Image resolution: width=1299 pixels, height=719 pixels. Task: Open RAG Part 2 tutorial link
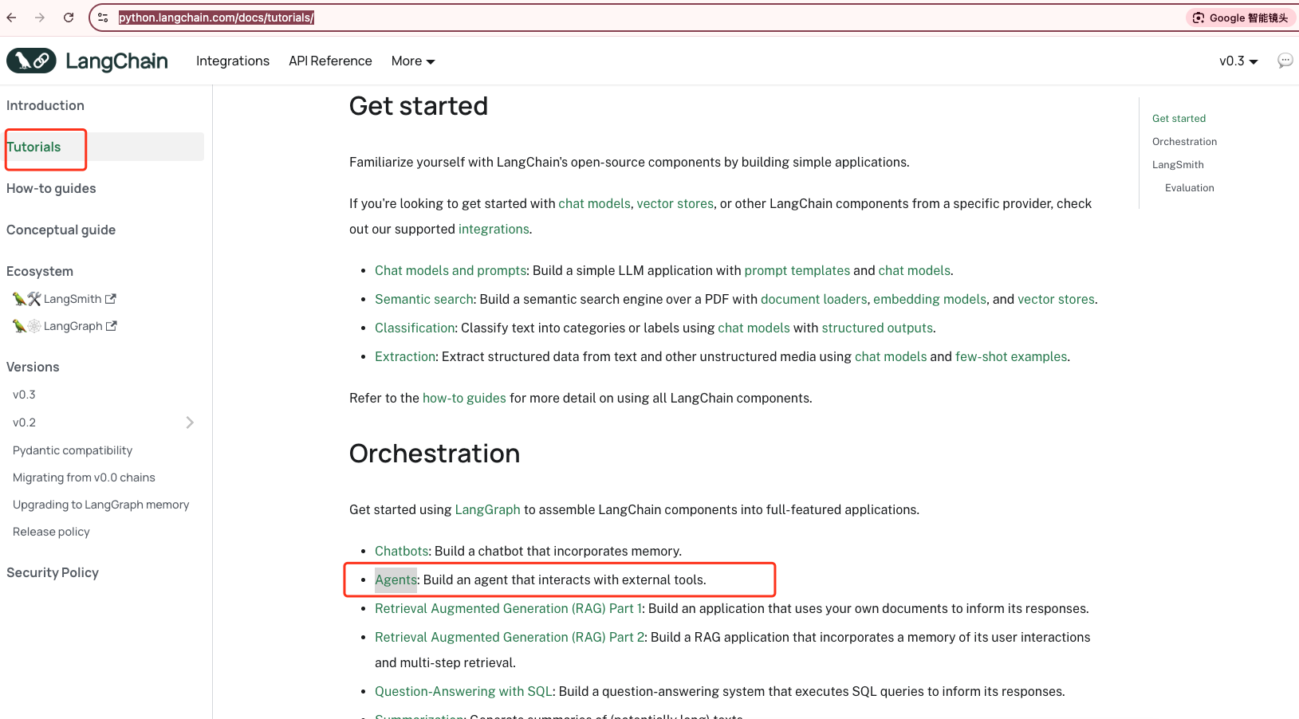(x=510, y=637)
